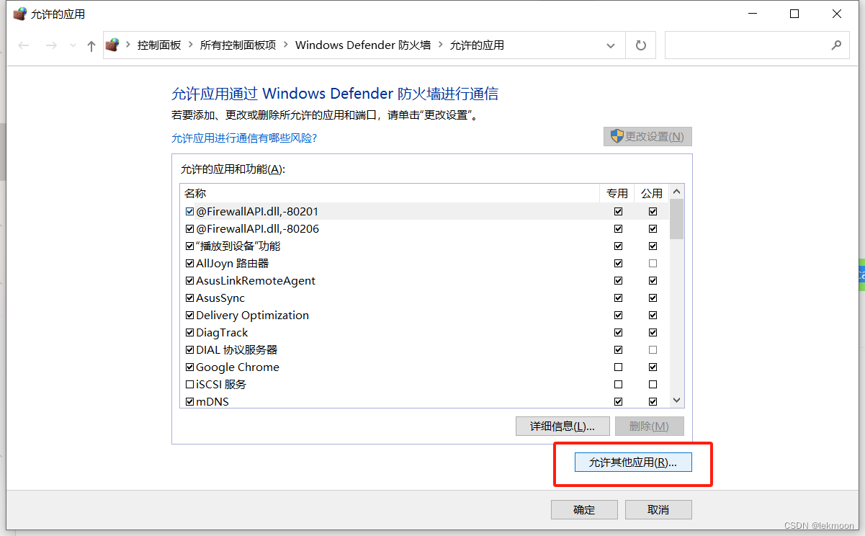
Task: Toggle Google Chrome private checkbox
Action: (618, 367)
